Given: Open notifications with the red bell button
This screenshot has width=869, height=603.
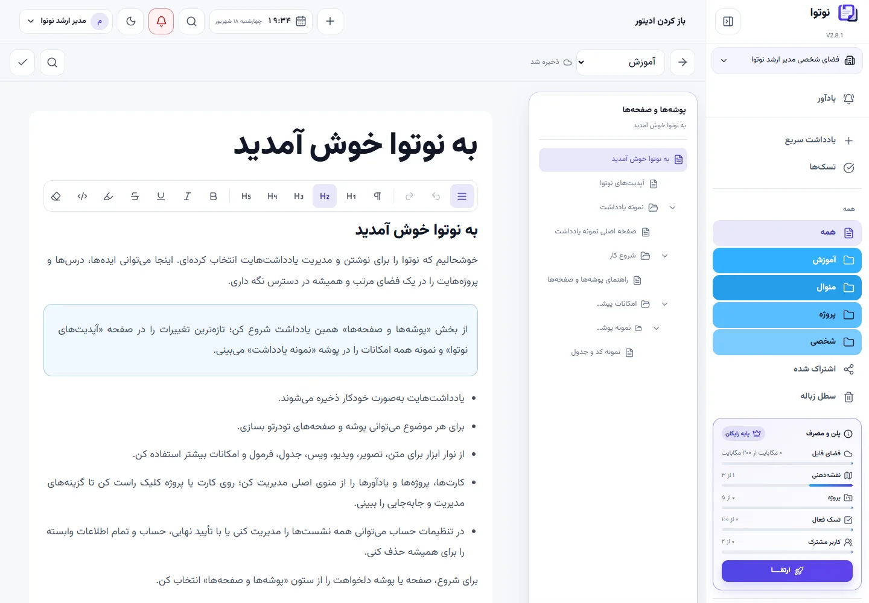Looking at the screenshot, I should 161,21.
